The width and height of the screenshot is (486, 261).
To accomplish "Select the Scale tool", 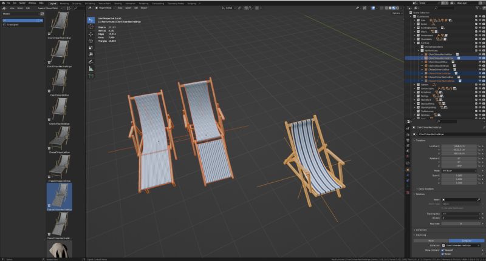I will tap(91, 48).
